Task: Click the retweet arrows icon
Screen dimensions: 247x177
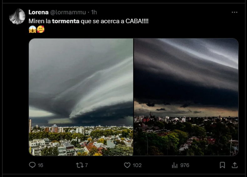Action: (x=79, y=165)
